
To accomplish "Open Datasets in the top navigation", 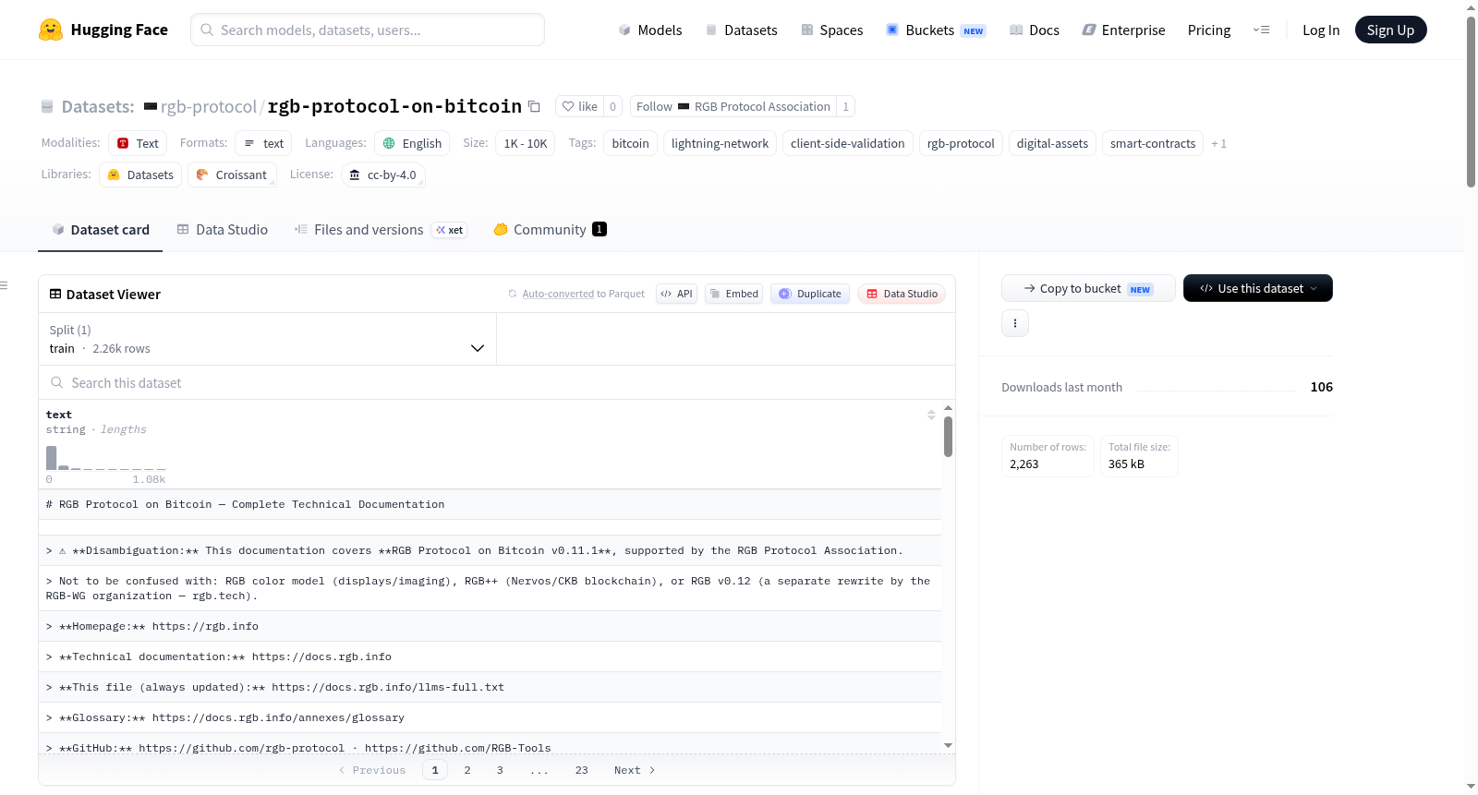I will (x=742, y=30).
